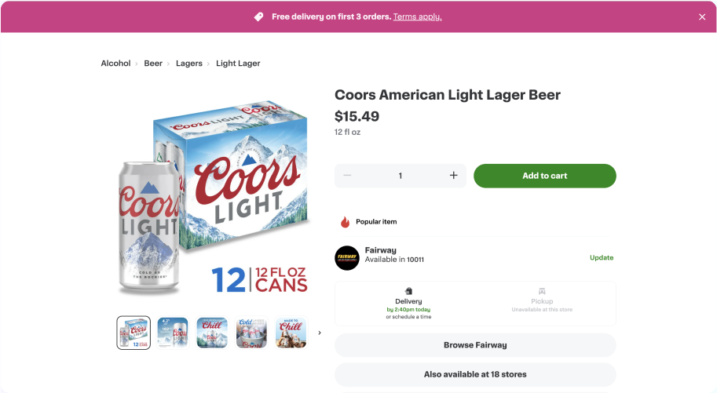Open the Terms apply link
The image size is (717, 393).
(417, 16)
